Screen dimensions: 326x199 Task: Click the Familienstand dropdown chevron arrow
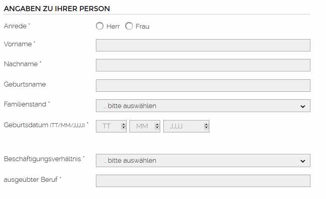[303, 106]
